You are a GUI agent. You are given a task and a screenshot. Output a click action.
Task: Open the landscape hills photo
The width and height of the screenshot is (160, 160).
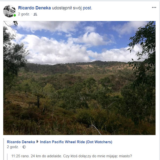[x=79, y=78]
